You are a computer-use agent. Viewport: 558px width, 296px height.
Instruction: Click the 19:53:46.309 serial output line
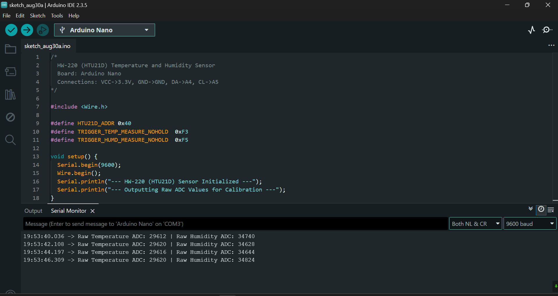click(x=139, y=260)
